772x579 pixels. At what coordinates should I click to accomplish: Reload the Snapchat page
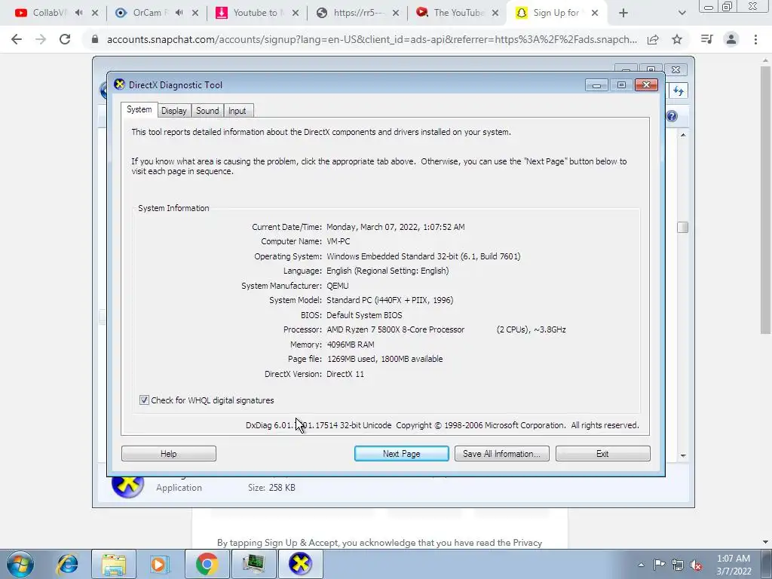click(65, 39)
